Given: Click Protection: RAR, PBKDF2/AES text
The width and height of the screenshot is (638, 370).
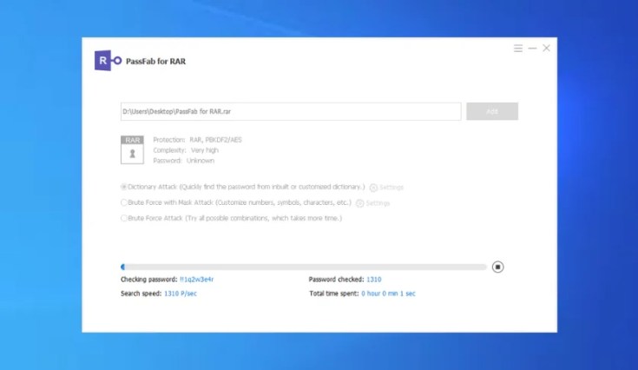Looking at the screenshot, I should tap(197, 140).
